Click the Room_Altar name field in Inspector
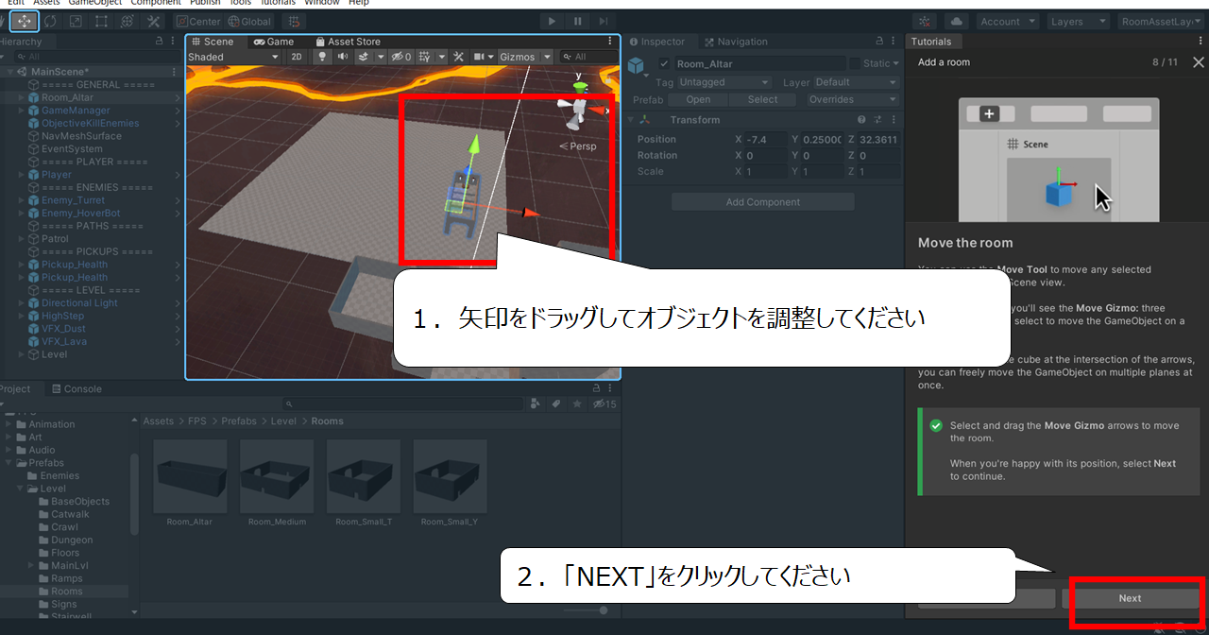1209x635 pixels. tap(758, 63)
